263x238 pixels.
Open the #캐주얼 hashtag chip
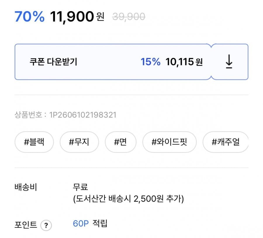coord(226,142)
